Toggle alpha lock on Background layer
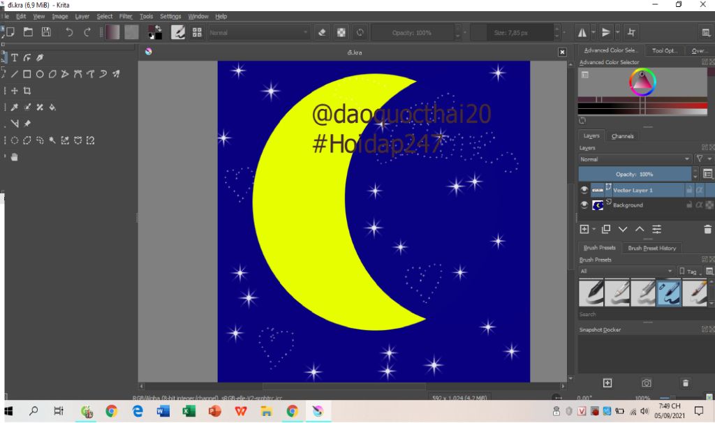This screenshot has height=423, width=715. tap(700, 205)
